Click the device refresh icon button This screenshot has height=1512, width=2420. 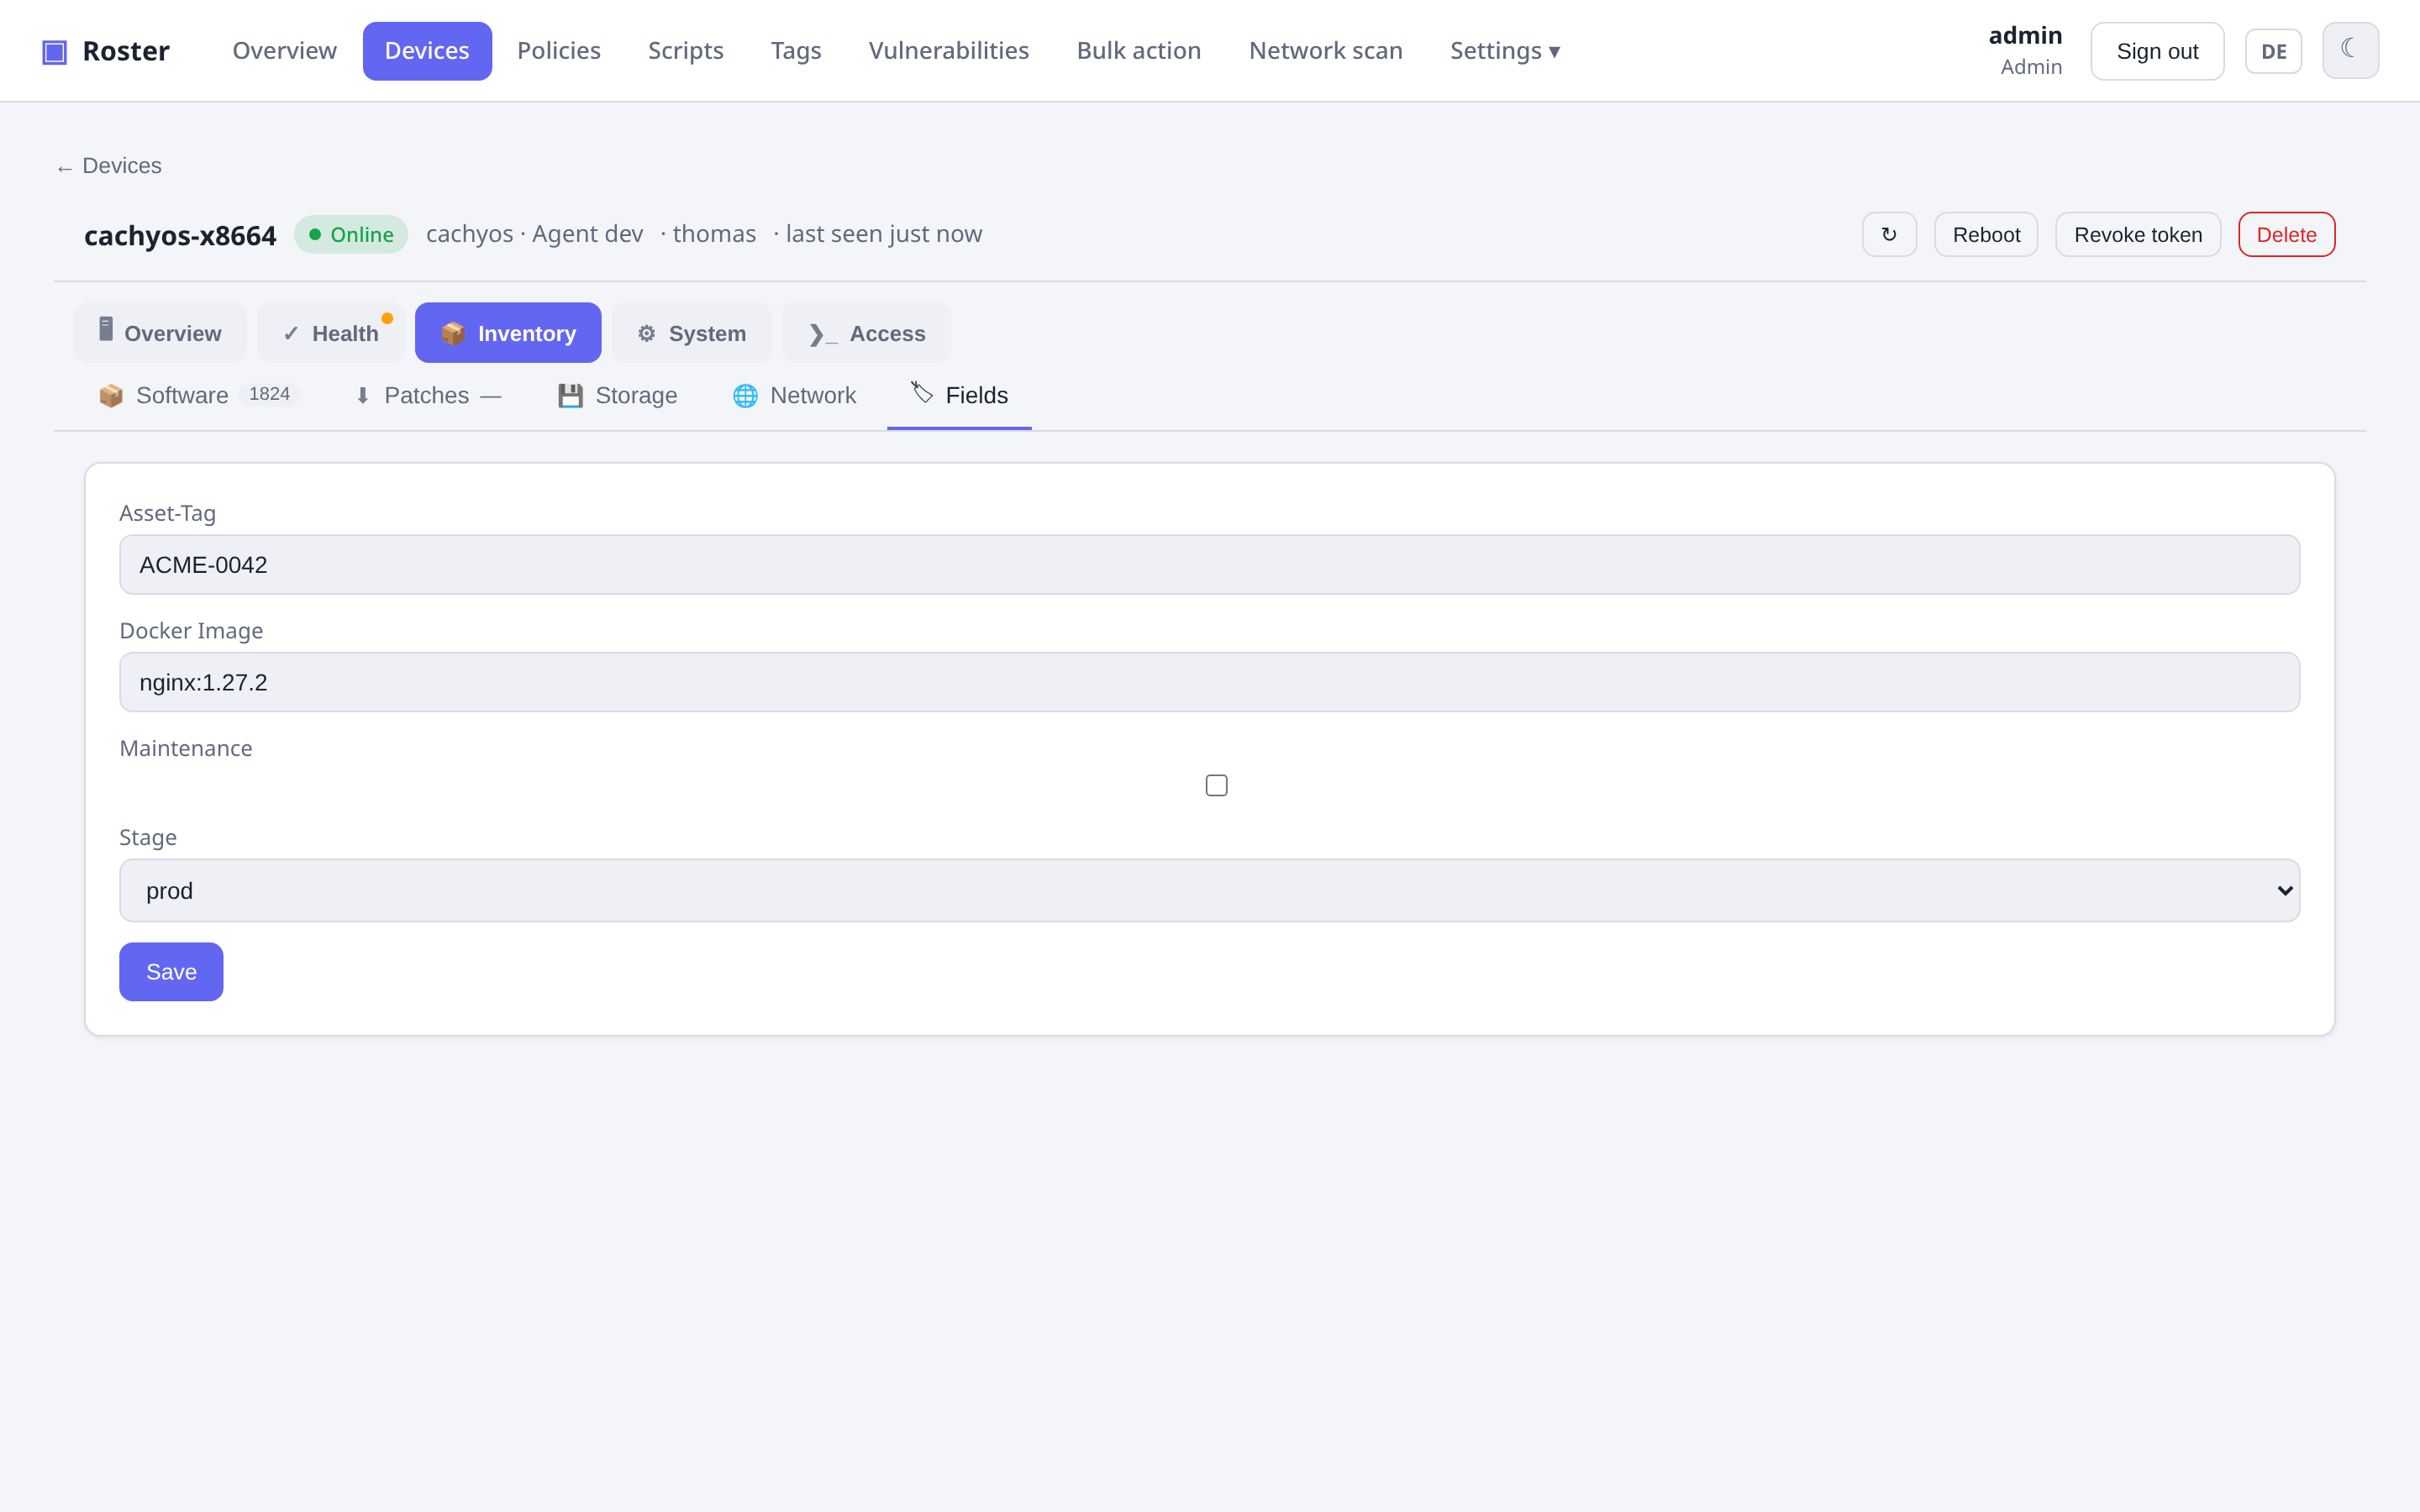pos(1889,234)
